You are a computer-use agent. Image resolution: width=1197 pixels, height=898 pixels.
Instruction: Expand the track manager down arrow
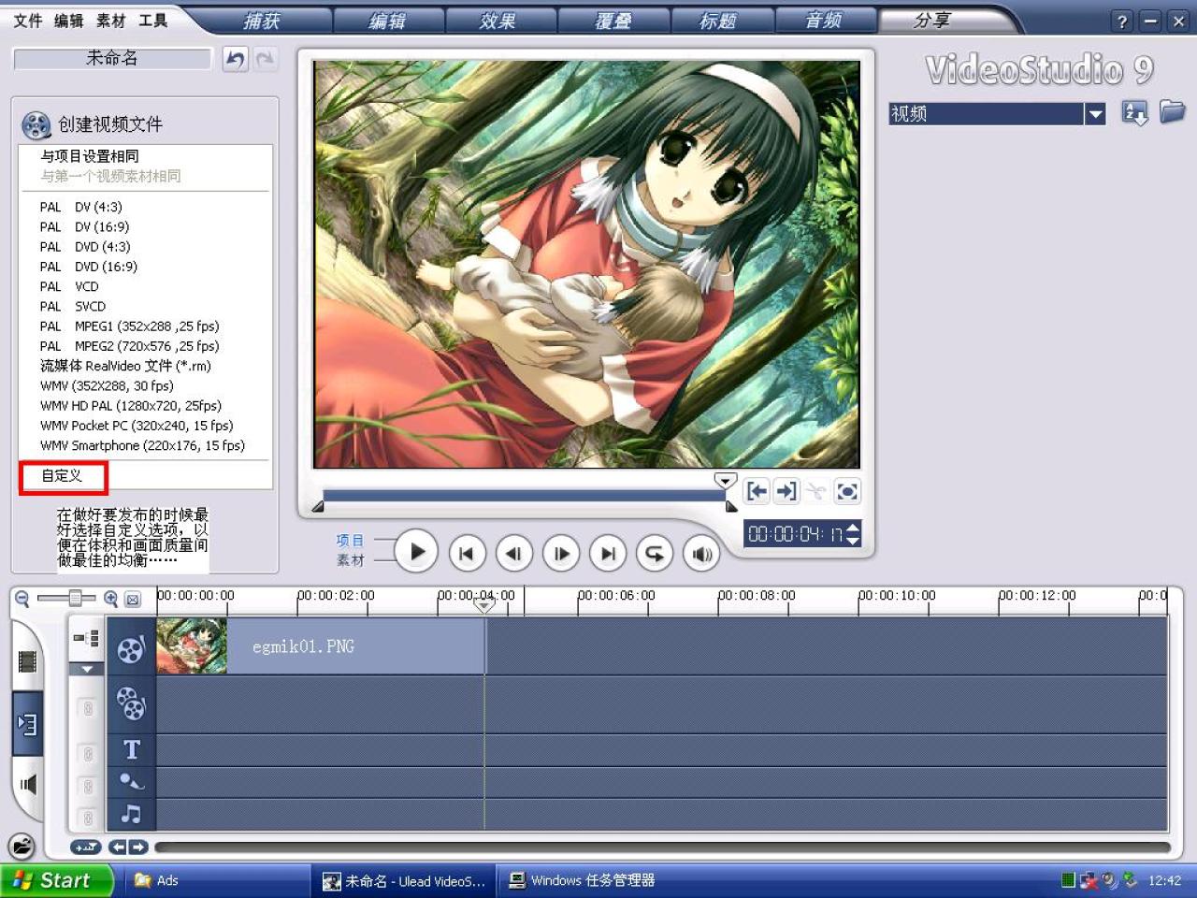click(x=87, y=669)
